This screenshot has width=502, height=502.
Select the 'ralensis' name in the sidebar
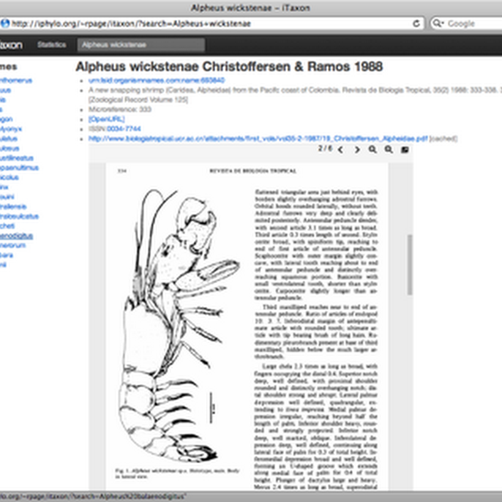click(x=13, y=206)
